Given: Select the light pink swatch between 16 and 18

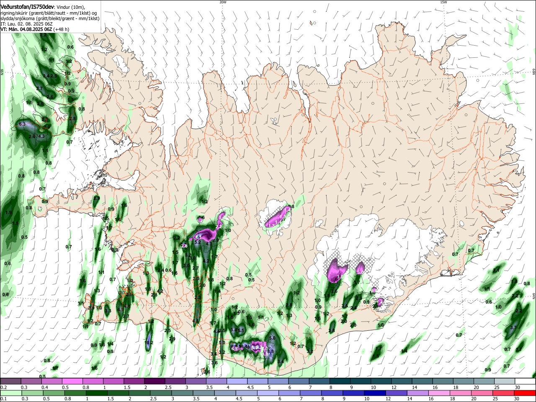Looking at the screenshot, I should pyautogui.click(x=439, y=393).
